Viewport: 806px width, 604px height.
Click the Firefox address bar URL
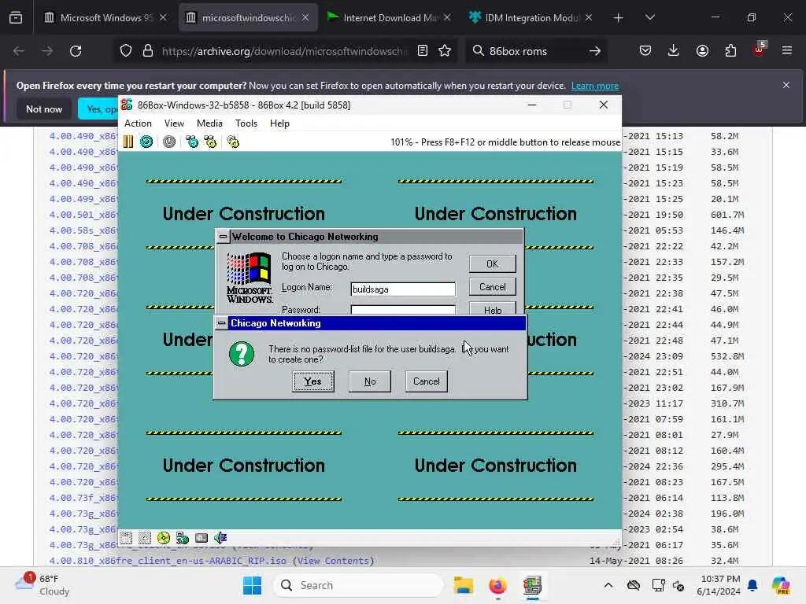pyautogui.click(x=284, y=51)
